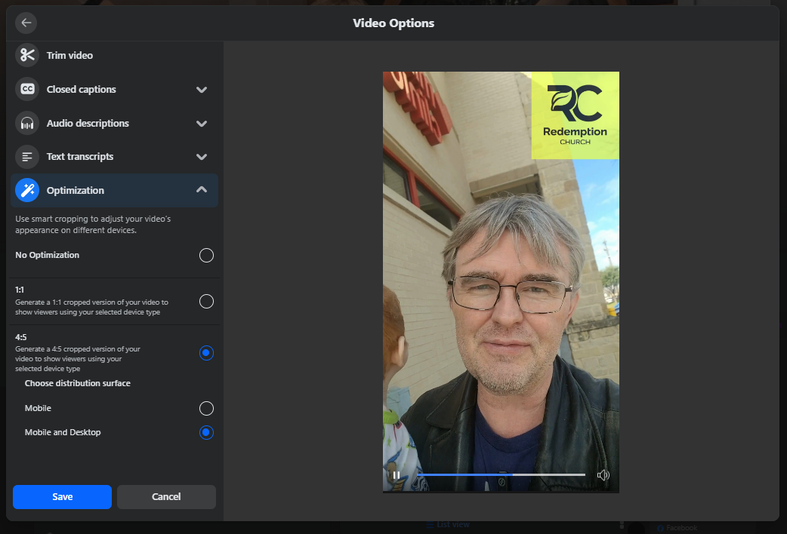Select the Mobile and Desktop radio button
The height and width of the screenshot is (534, 787).
206,433
